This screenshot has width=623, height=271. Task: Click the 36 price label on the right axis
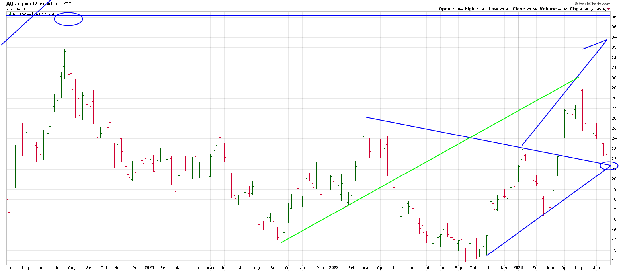(x=614, y=17)
